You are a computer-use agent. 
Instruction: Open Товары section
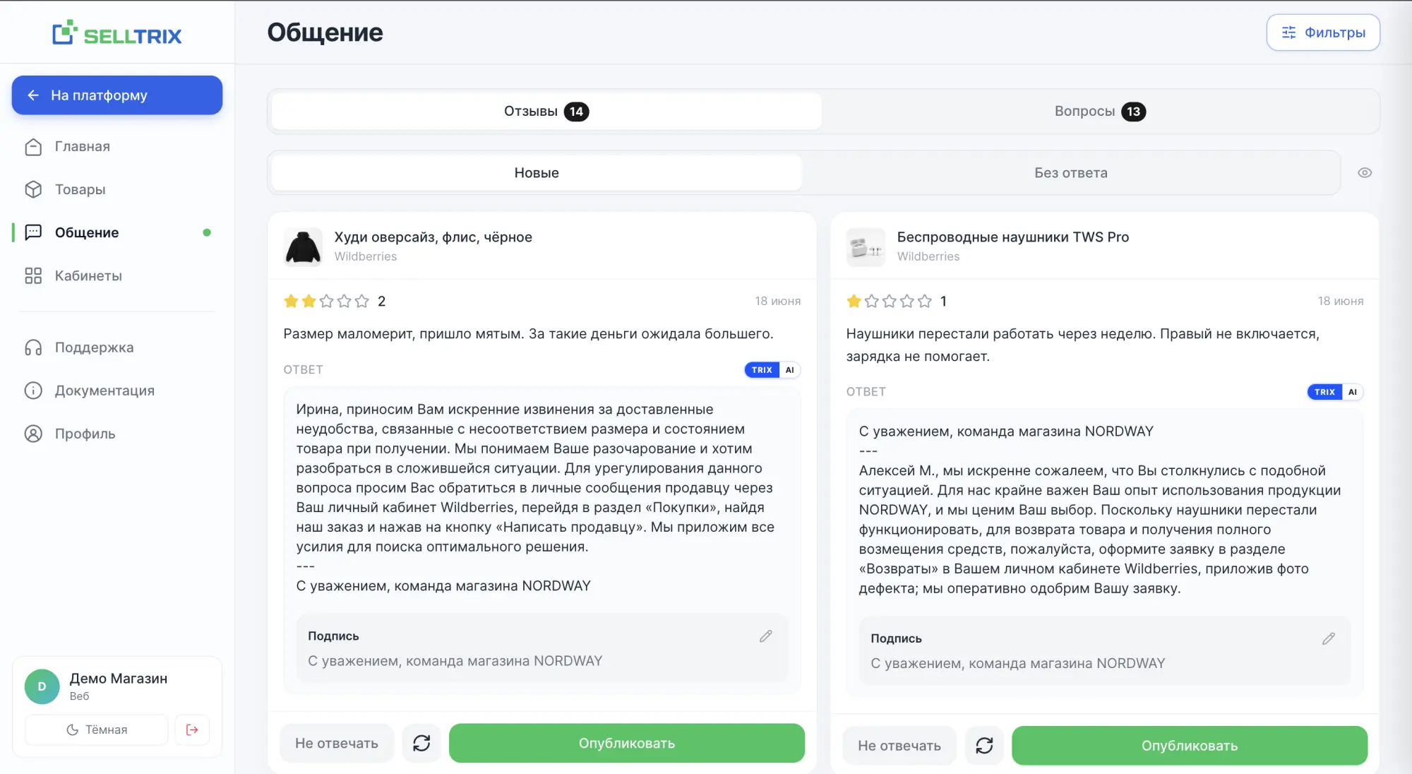tap(117, 189)
